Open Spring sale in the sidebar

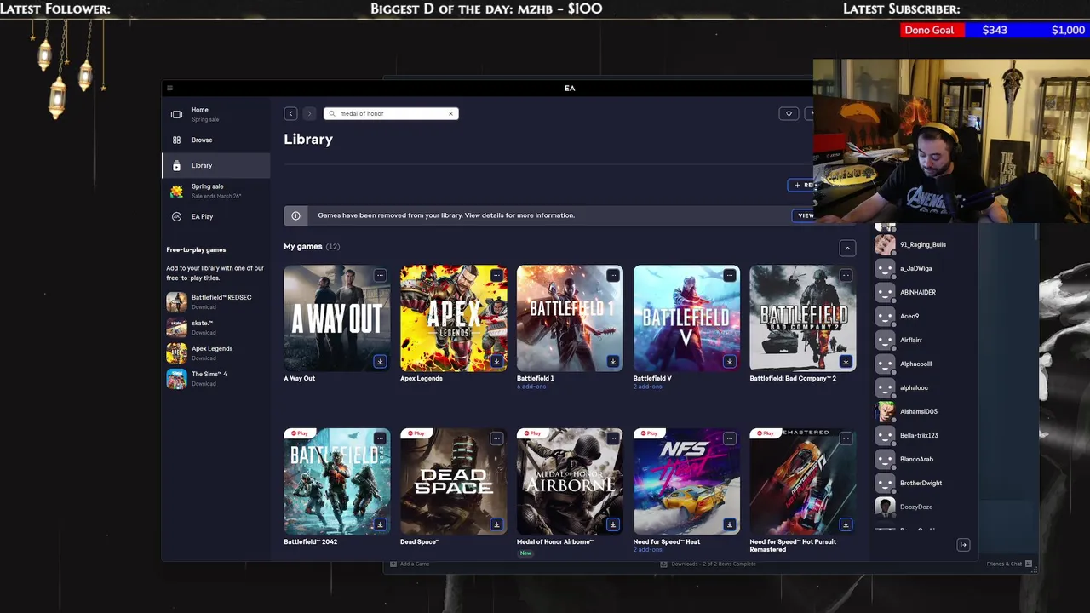coord(216,191)
